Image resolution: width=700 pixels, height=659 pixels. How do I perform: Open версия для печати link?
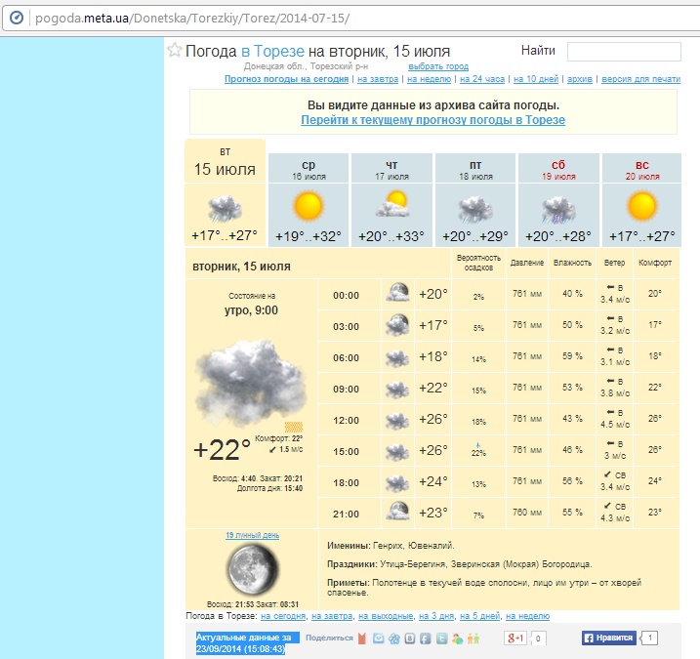(x=641, y=79)
